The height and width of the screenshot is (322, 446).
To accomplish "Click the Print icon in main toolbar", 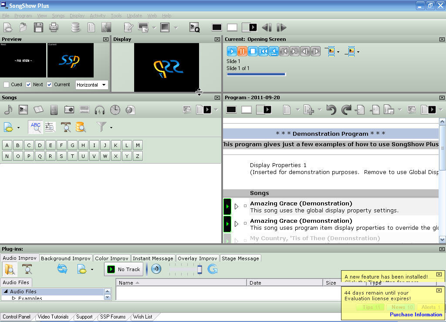I will pyautogui.click(x=54, y=27).
